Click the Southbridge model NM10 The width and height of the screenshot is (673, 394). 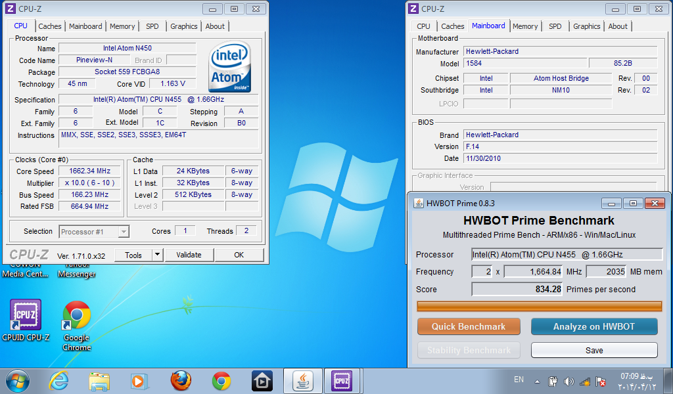click(561, 90)
